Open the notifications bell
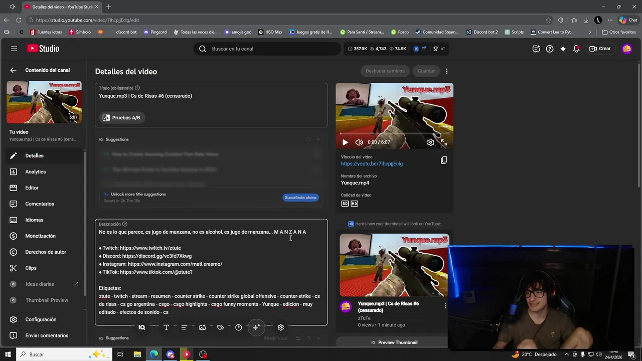This screenshot has height=361, width=642. point(577,49)
